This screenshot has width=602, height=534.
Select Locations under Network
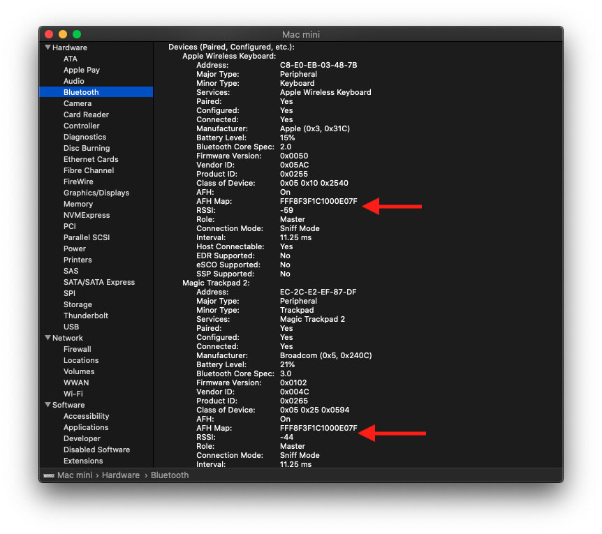81,360
